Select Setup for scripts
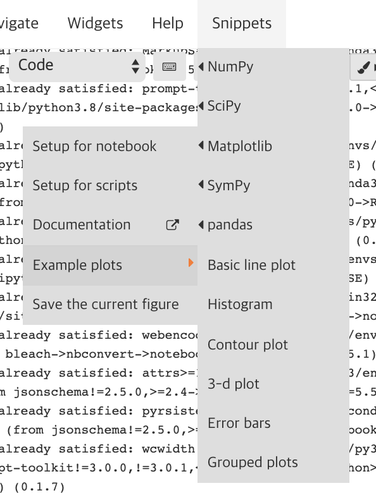This screenshot has width=376, height=493. click(110, 185)
